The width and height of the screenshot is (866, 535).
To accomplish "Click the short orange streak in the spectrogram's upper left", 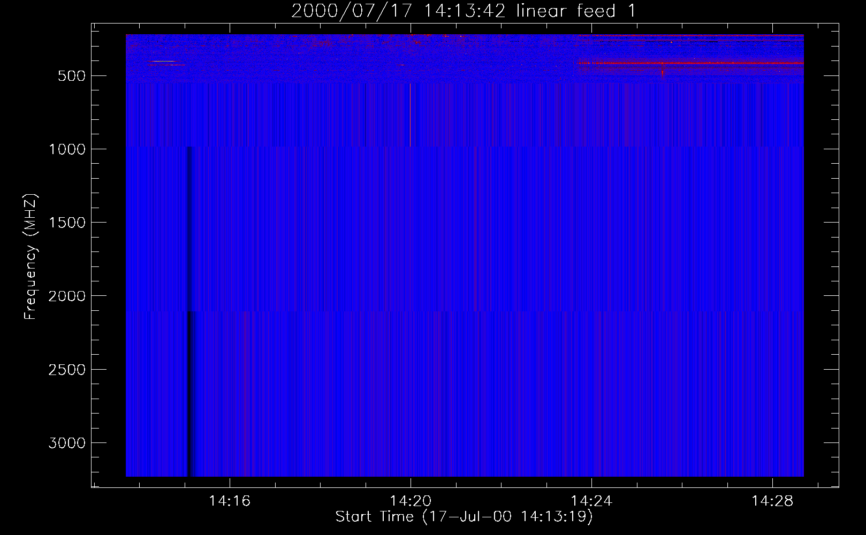I will pyautogui.click(x=164, y=62).
